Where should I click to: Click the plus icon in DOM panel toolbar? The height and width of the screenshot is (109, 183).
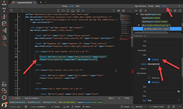click(136, 11)
